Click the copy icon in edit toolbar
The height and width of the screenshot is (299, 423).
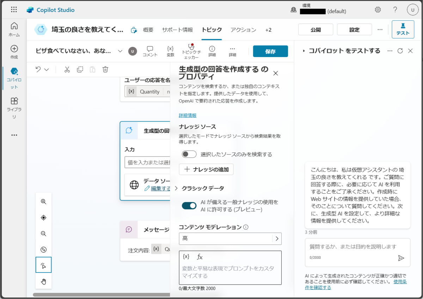[80, 69]
